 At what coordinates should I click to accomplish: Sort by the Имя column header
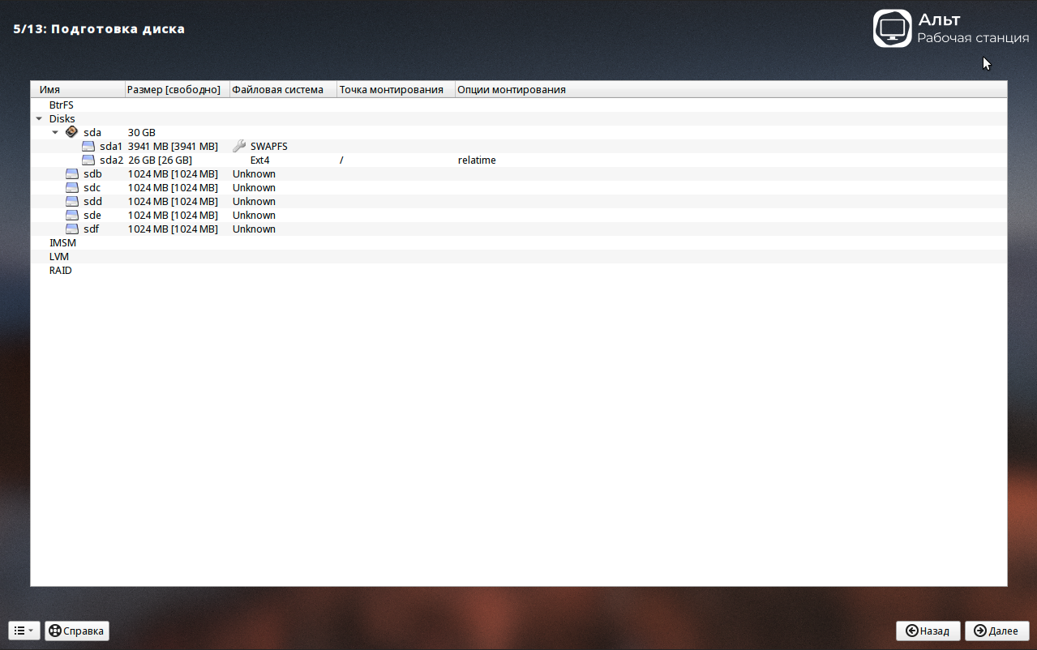click(x=77, y=90)
